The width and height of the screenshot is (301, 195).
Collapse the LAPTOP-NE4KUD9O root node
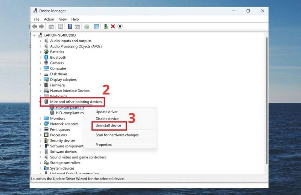click(x=35, y=35)
